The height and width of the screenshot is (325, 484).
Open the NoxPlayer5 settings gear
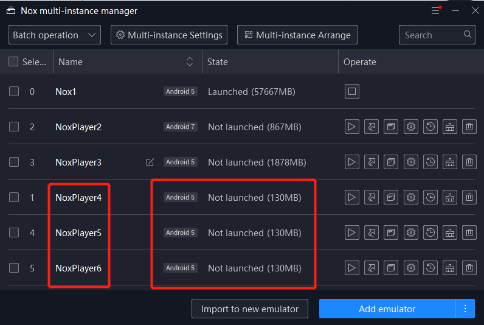(411, 232)
